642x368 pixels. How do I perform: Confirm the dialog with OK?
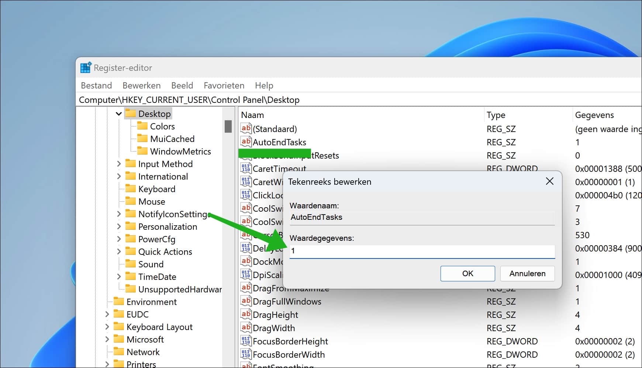coord(467,274)
